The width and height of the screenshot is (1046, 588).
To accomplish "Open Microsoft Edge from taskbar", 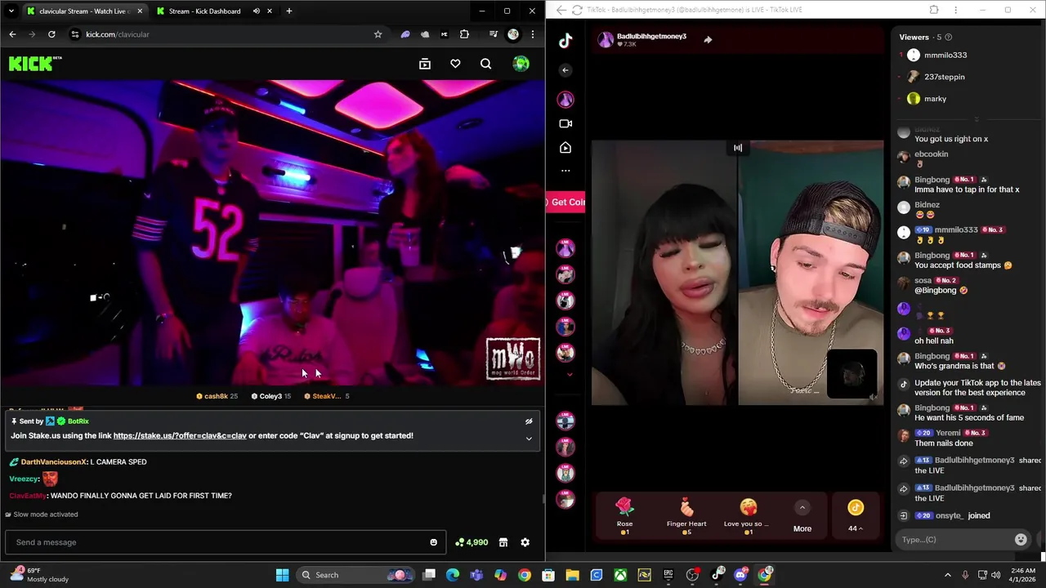I will pyautogui.click(x=453, y=575).
